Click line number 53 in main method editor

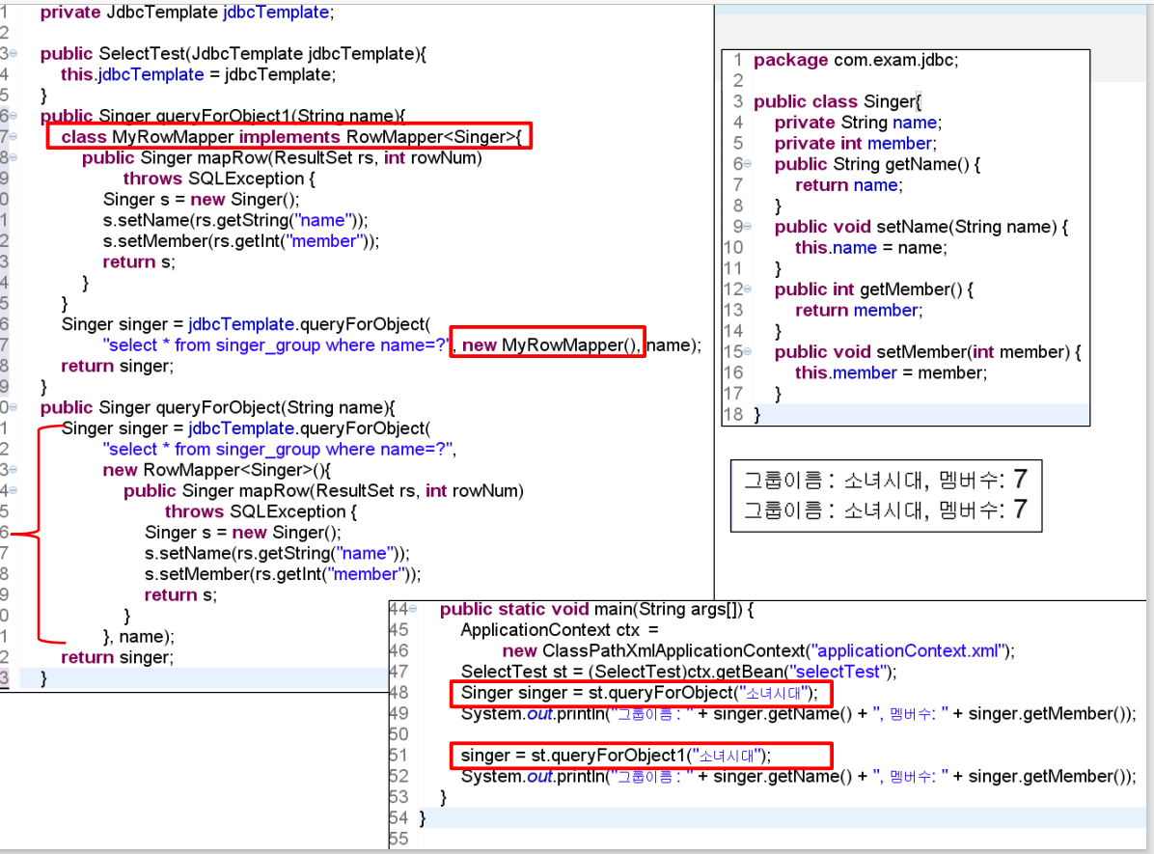coord(398,796)
